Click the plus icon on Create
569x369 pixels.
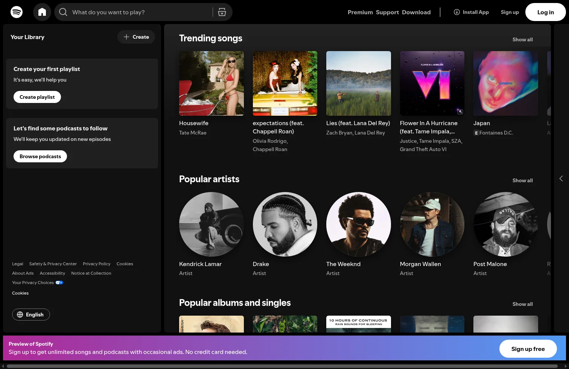click(126, 37)
